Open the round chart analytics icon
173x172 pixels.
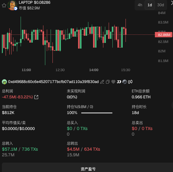125,82
